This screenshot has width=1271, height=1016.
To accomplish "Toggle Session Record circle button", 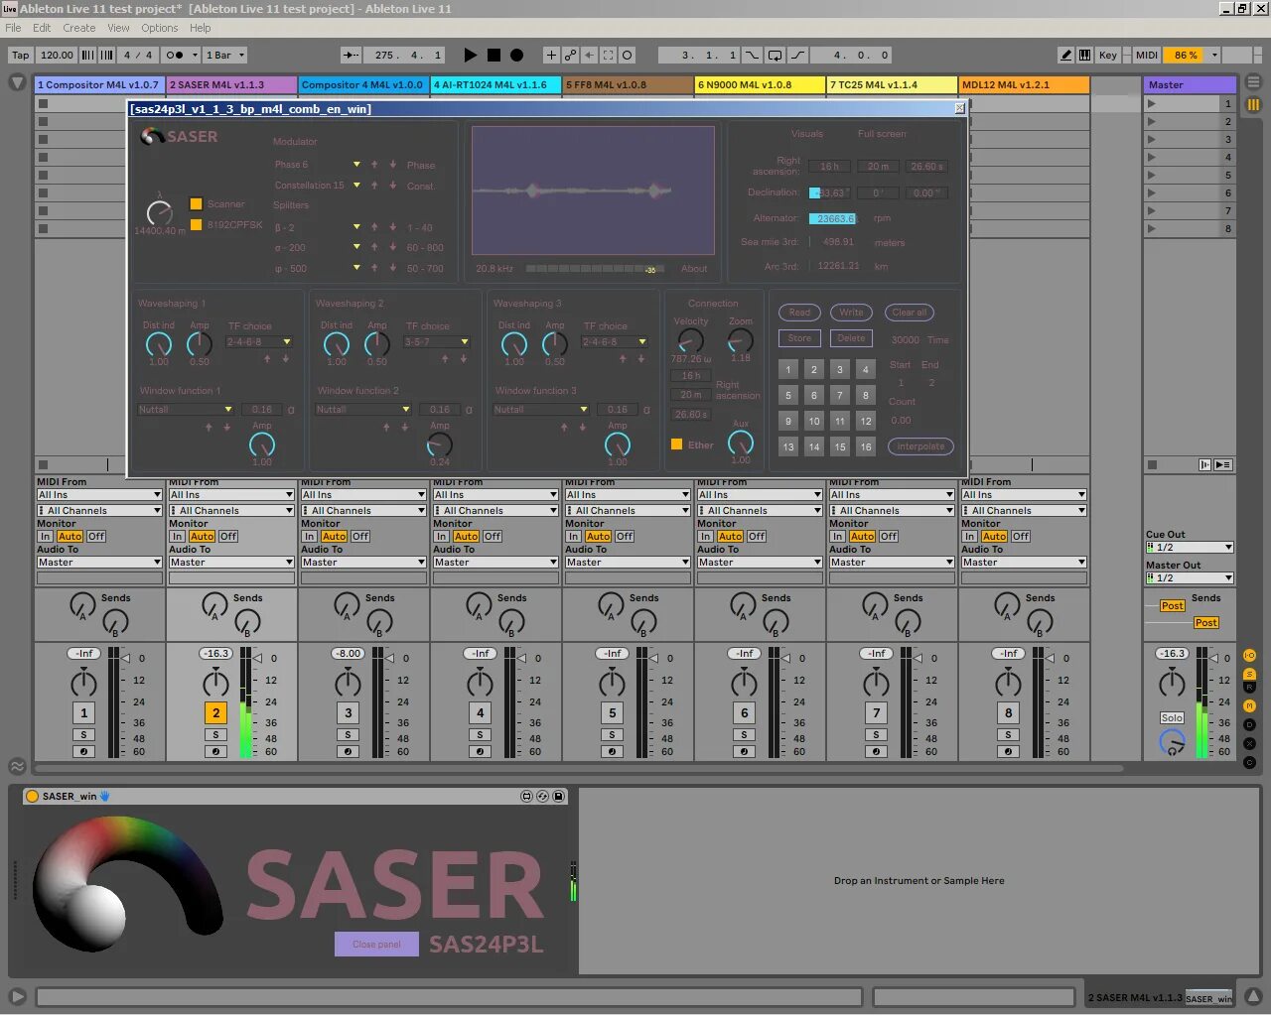I will pos(627,56).
